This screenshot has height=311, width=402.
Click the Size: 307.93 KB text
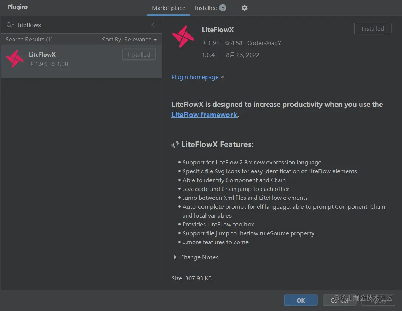[x=191, y=278]
